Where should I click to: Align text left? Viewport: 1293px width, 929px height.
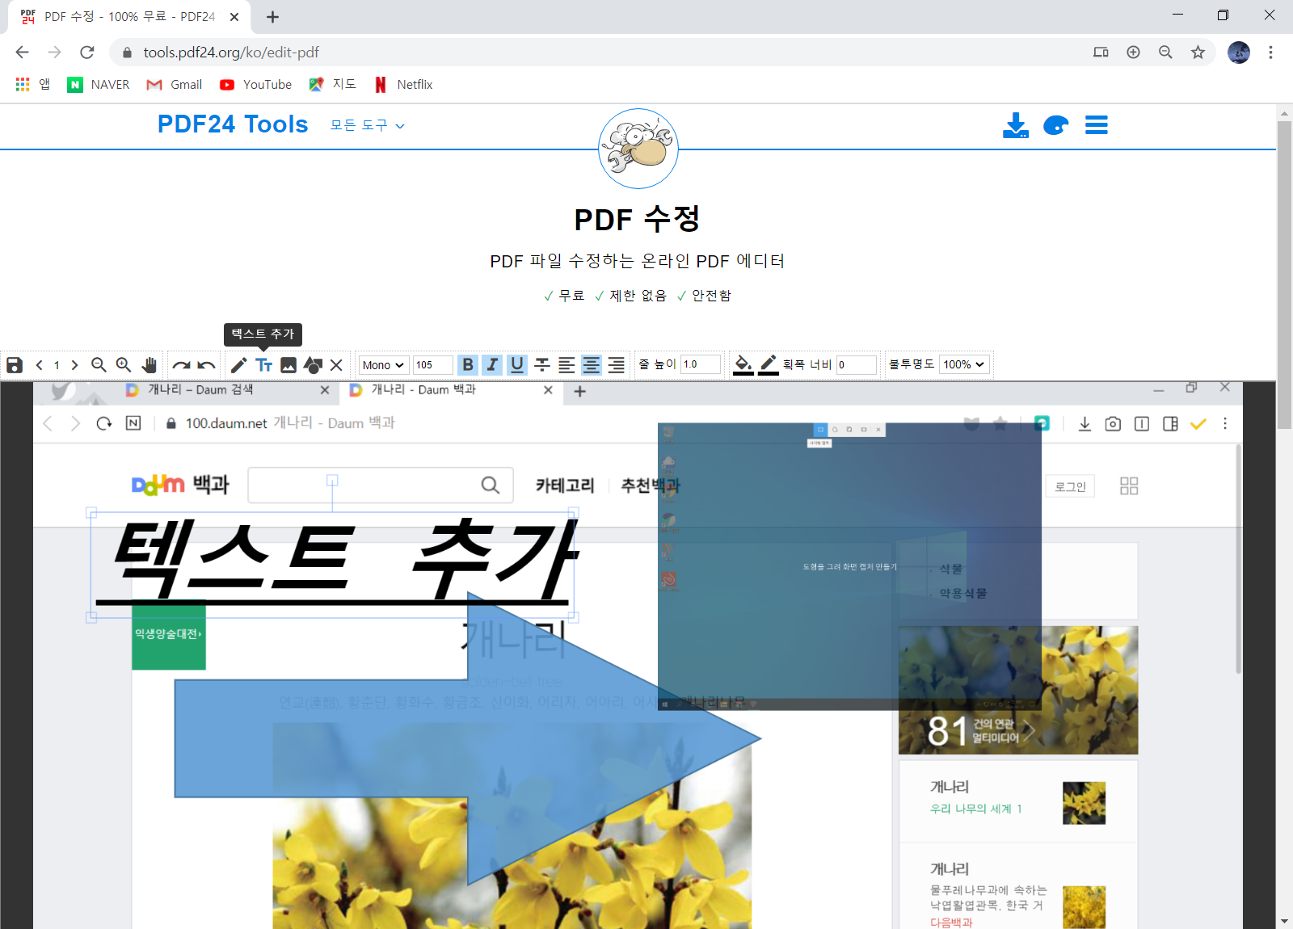point(567,365)
